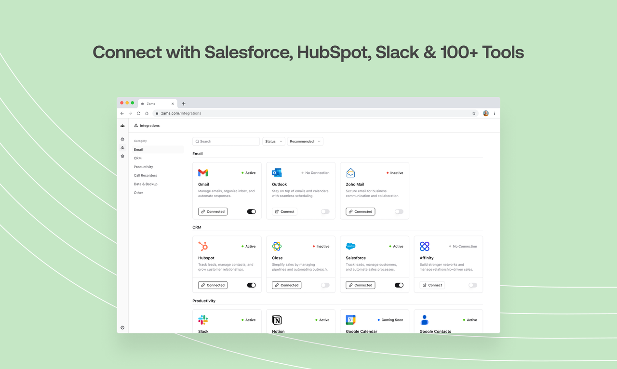Screen dimensions: 617x369
Task: Toggle the Outlook integration switch
Action: (325, 211)
